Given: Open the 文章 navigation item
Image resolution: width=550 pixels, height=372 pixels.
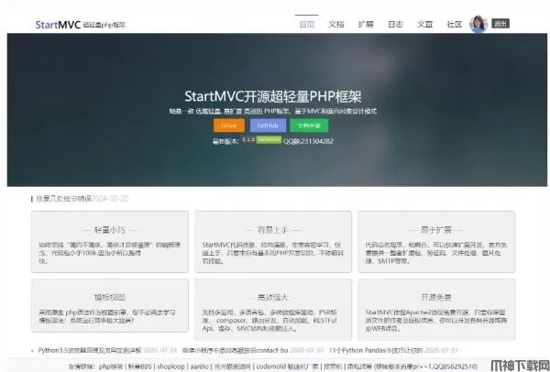Looking at the screenshot, I should click(x=424, y=24).
